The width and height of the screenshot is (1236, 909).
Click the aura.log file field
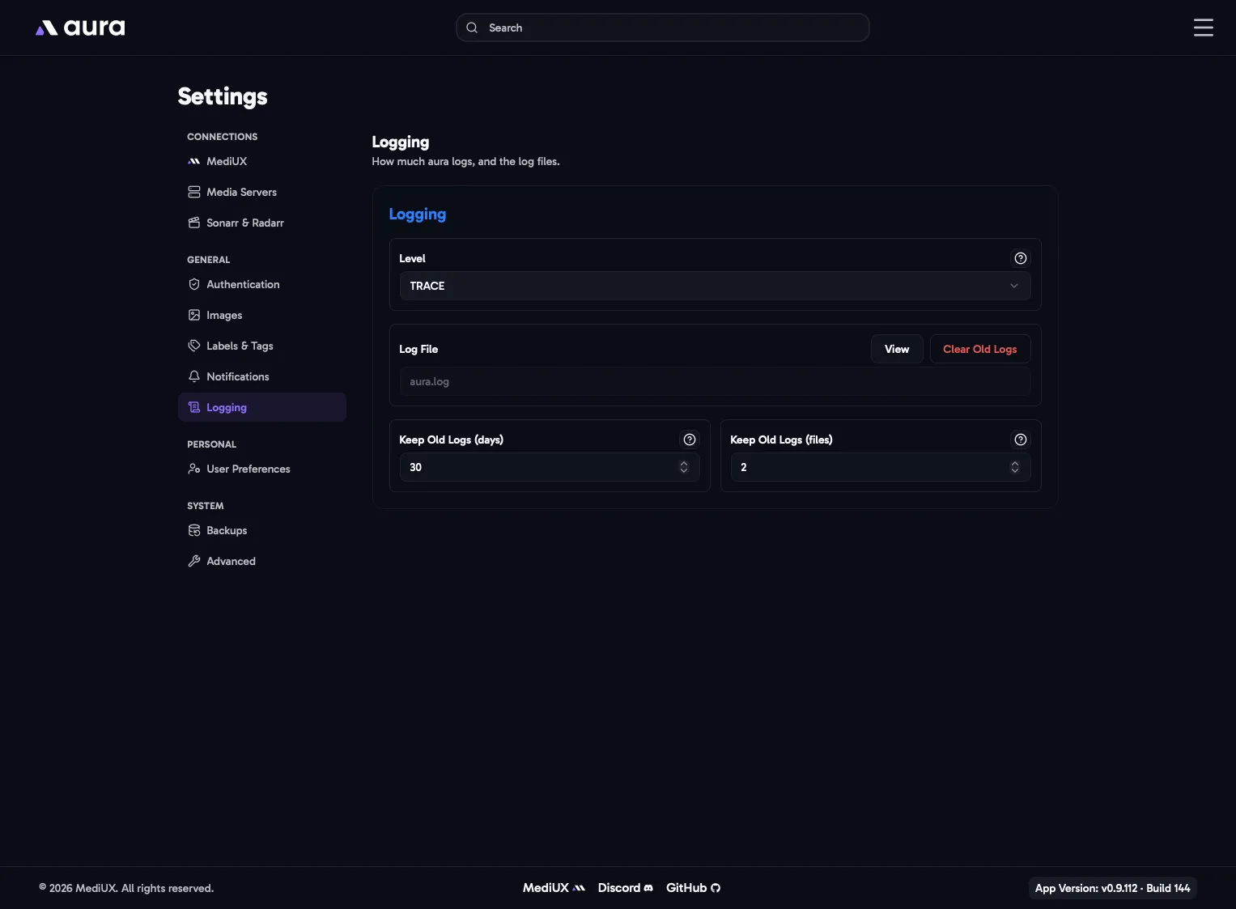tap(715, 381)
